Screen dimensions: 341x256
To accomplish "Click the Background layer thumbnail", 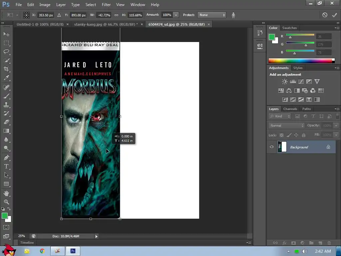I will pyautogui.click(x=282, y=147).
